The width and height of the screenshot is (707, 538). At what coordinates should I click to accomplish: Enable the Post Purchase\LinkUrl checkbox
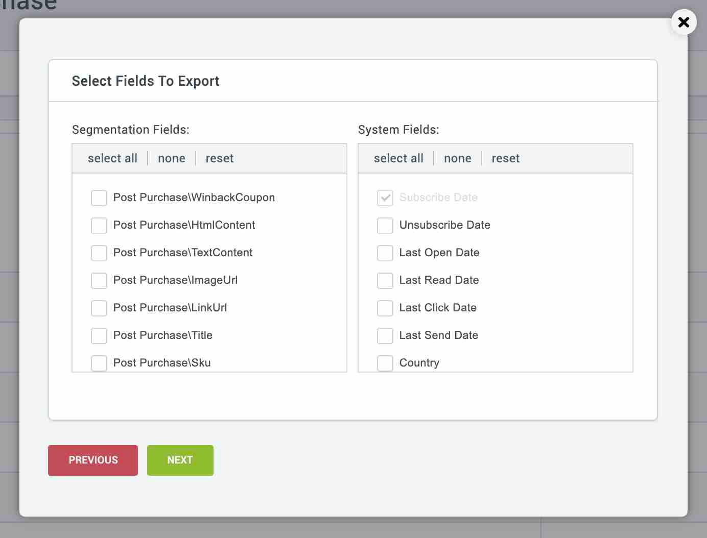point(99,308)
